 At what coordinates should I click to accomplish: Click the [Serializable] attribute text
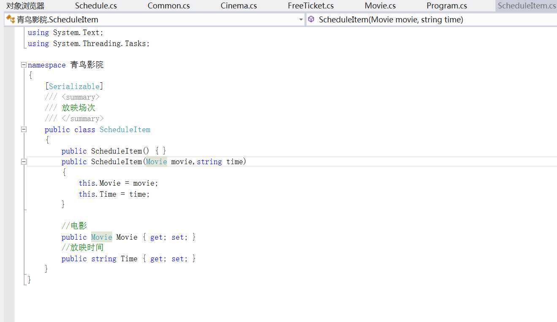pos(74,87)
